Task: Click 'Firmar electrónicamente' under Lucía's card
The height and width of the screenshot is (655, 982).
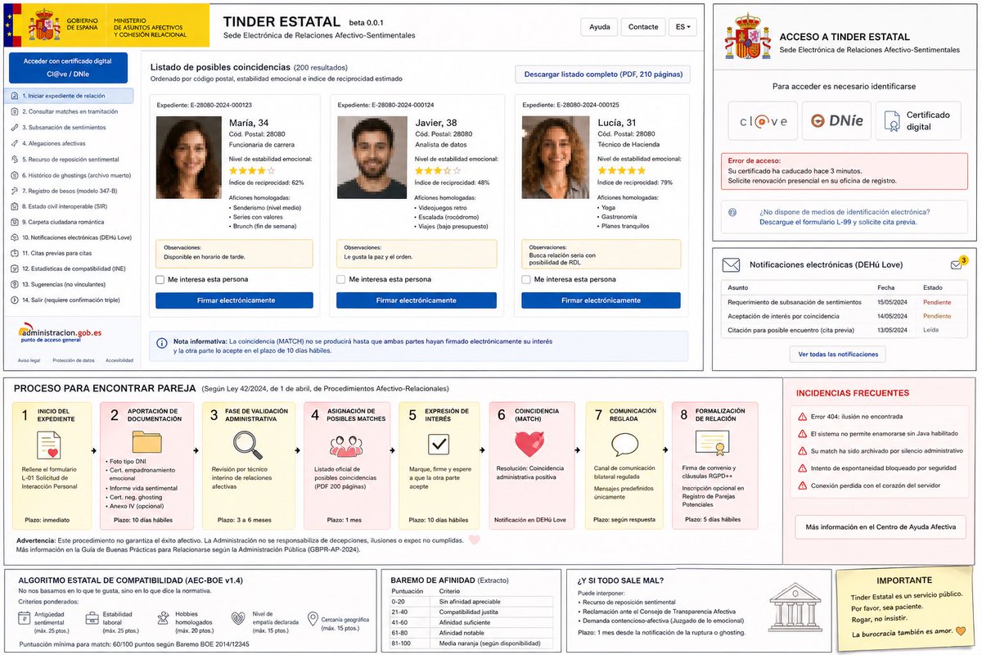Action: tap(601, 300)
